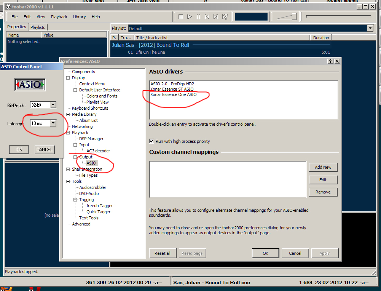Image resolution: width=381 pixels, height=291 pixels.
Task: Select Components in the preferences tree
Action: [83, 72]
